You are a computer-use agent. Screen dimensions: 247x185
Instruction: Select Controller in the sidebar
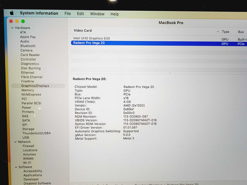click(x=28, y=59)
